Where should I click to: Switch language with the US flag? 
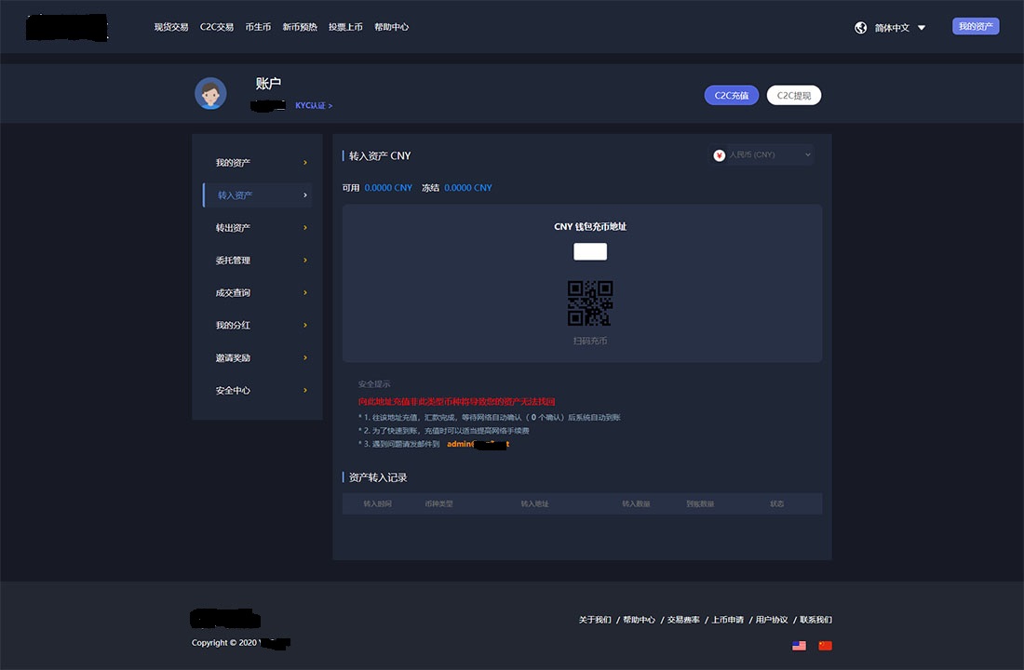click(799, 645)
